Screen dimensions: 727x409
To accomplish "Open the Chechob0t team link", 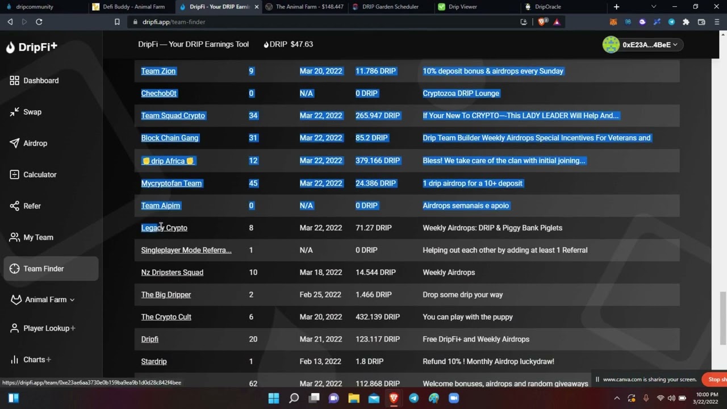I will 159,93.
